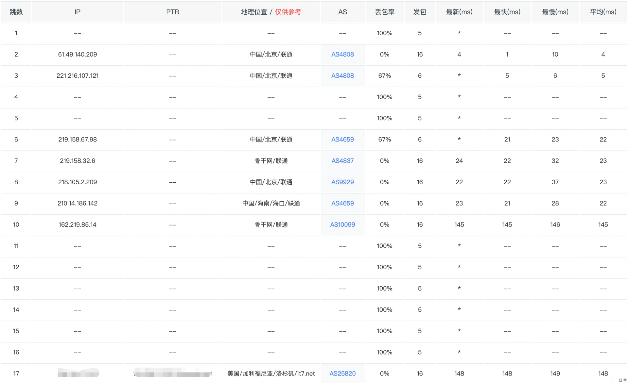The height and width of the screenshot is (383, 628).
Task: Click the red 仅供参考 text in header
Action: pyautogui.click(x=288, y=12)
